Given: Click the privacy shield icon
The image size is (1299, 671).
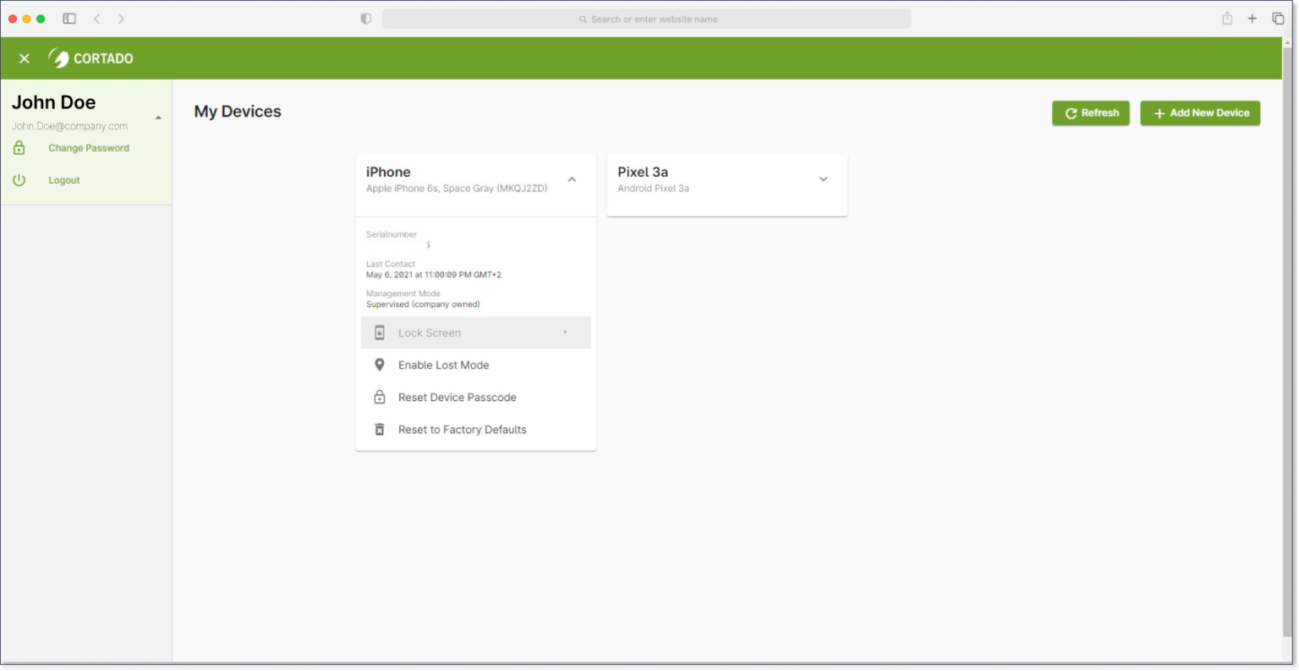Looking at the screenshot, I should coord(366,19).
